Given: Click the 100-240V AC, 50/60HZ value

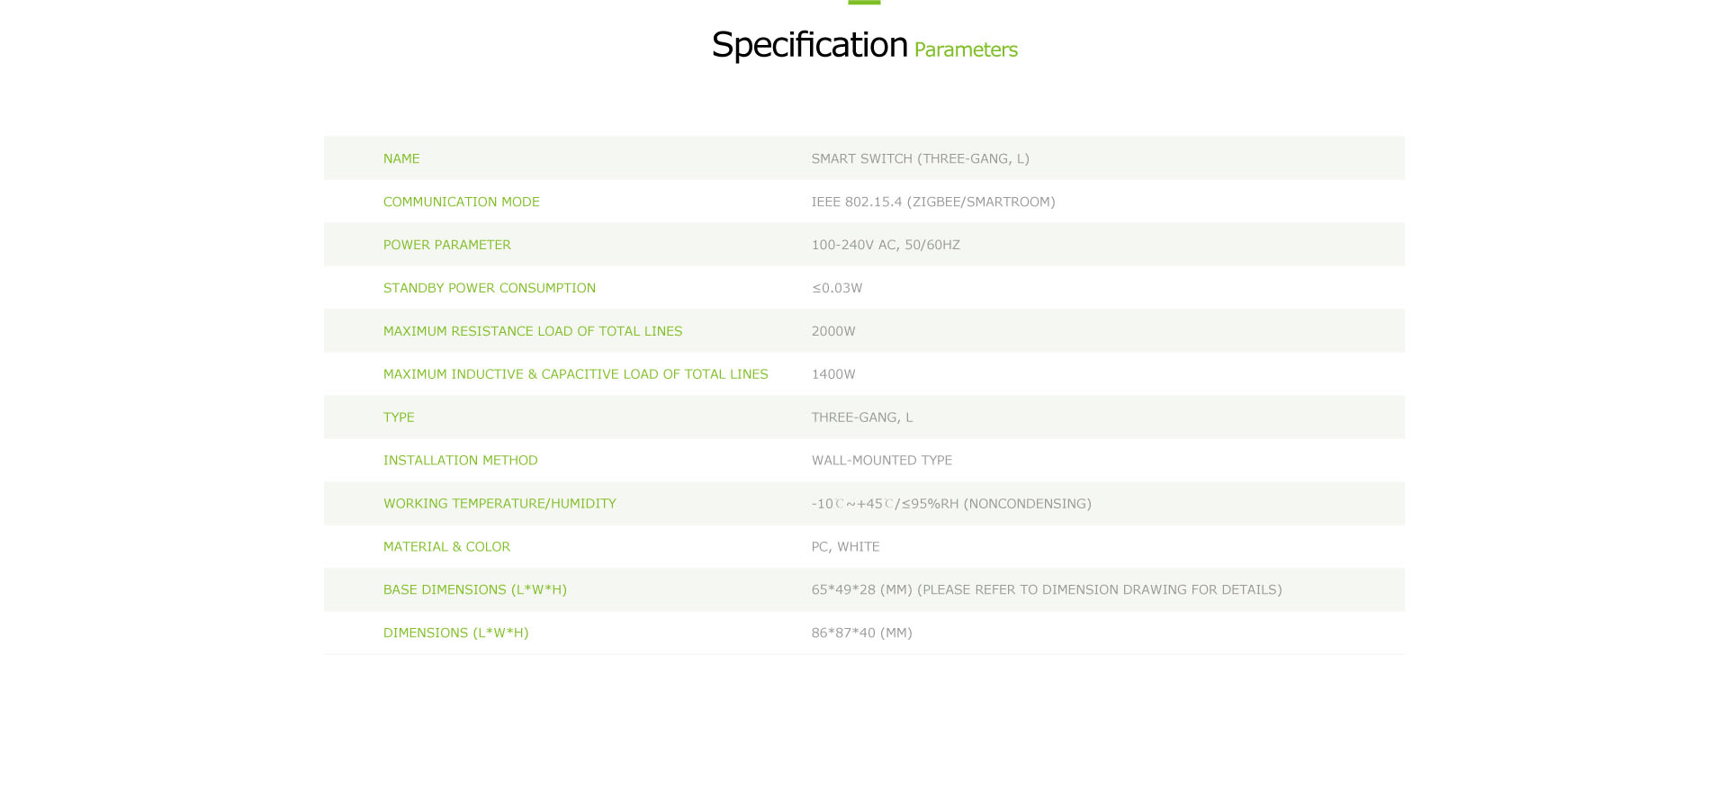Looking at the screenshot, I should click(886, 245).
